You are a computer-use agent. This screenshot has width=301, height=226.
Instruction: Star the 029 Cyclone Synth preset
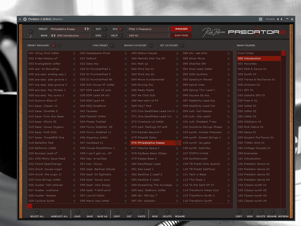[74, 201]
